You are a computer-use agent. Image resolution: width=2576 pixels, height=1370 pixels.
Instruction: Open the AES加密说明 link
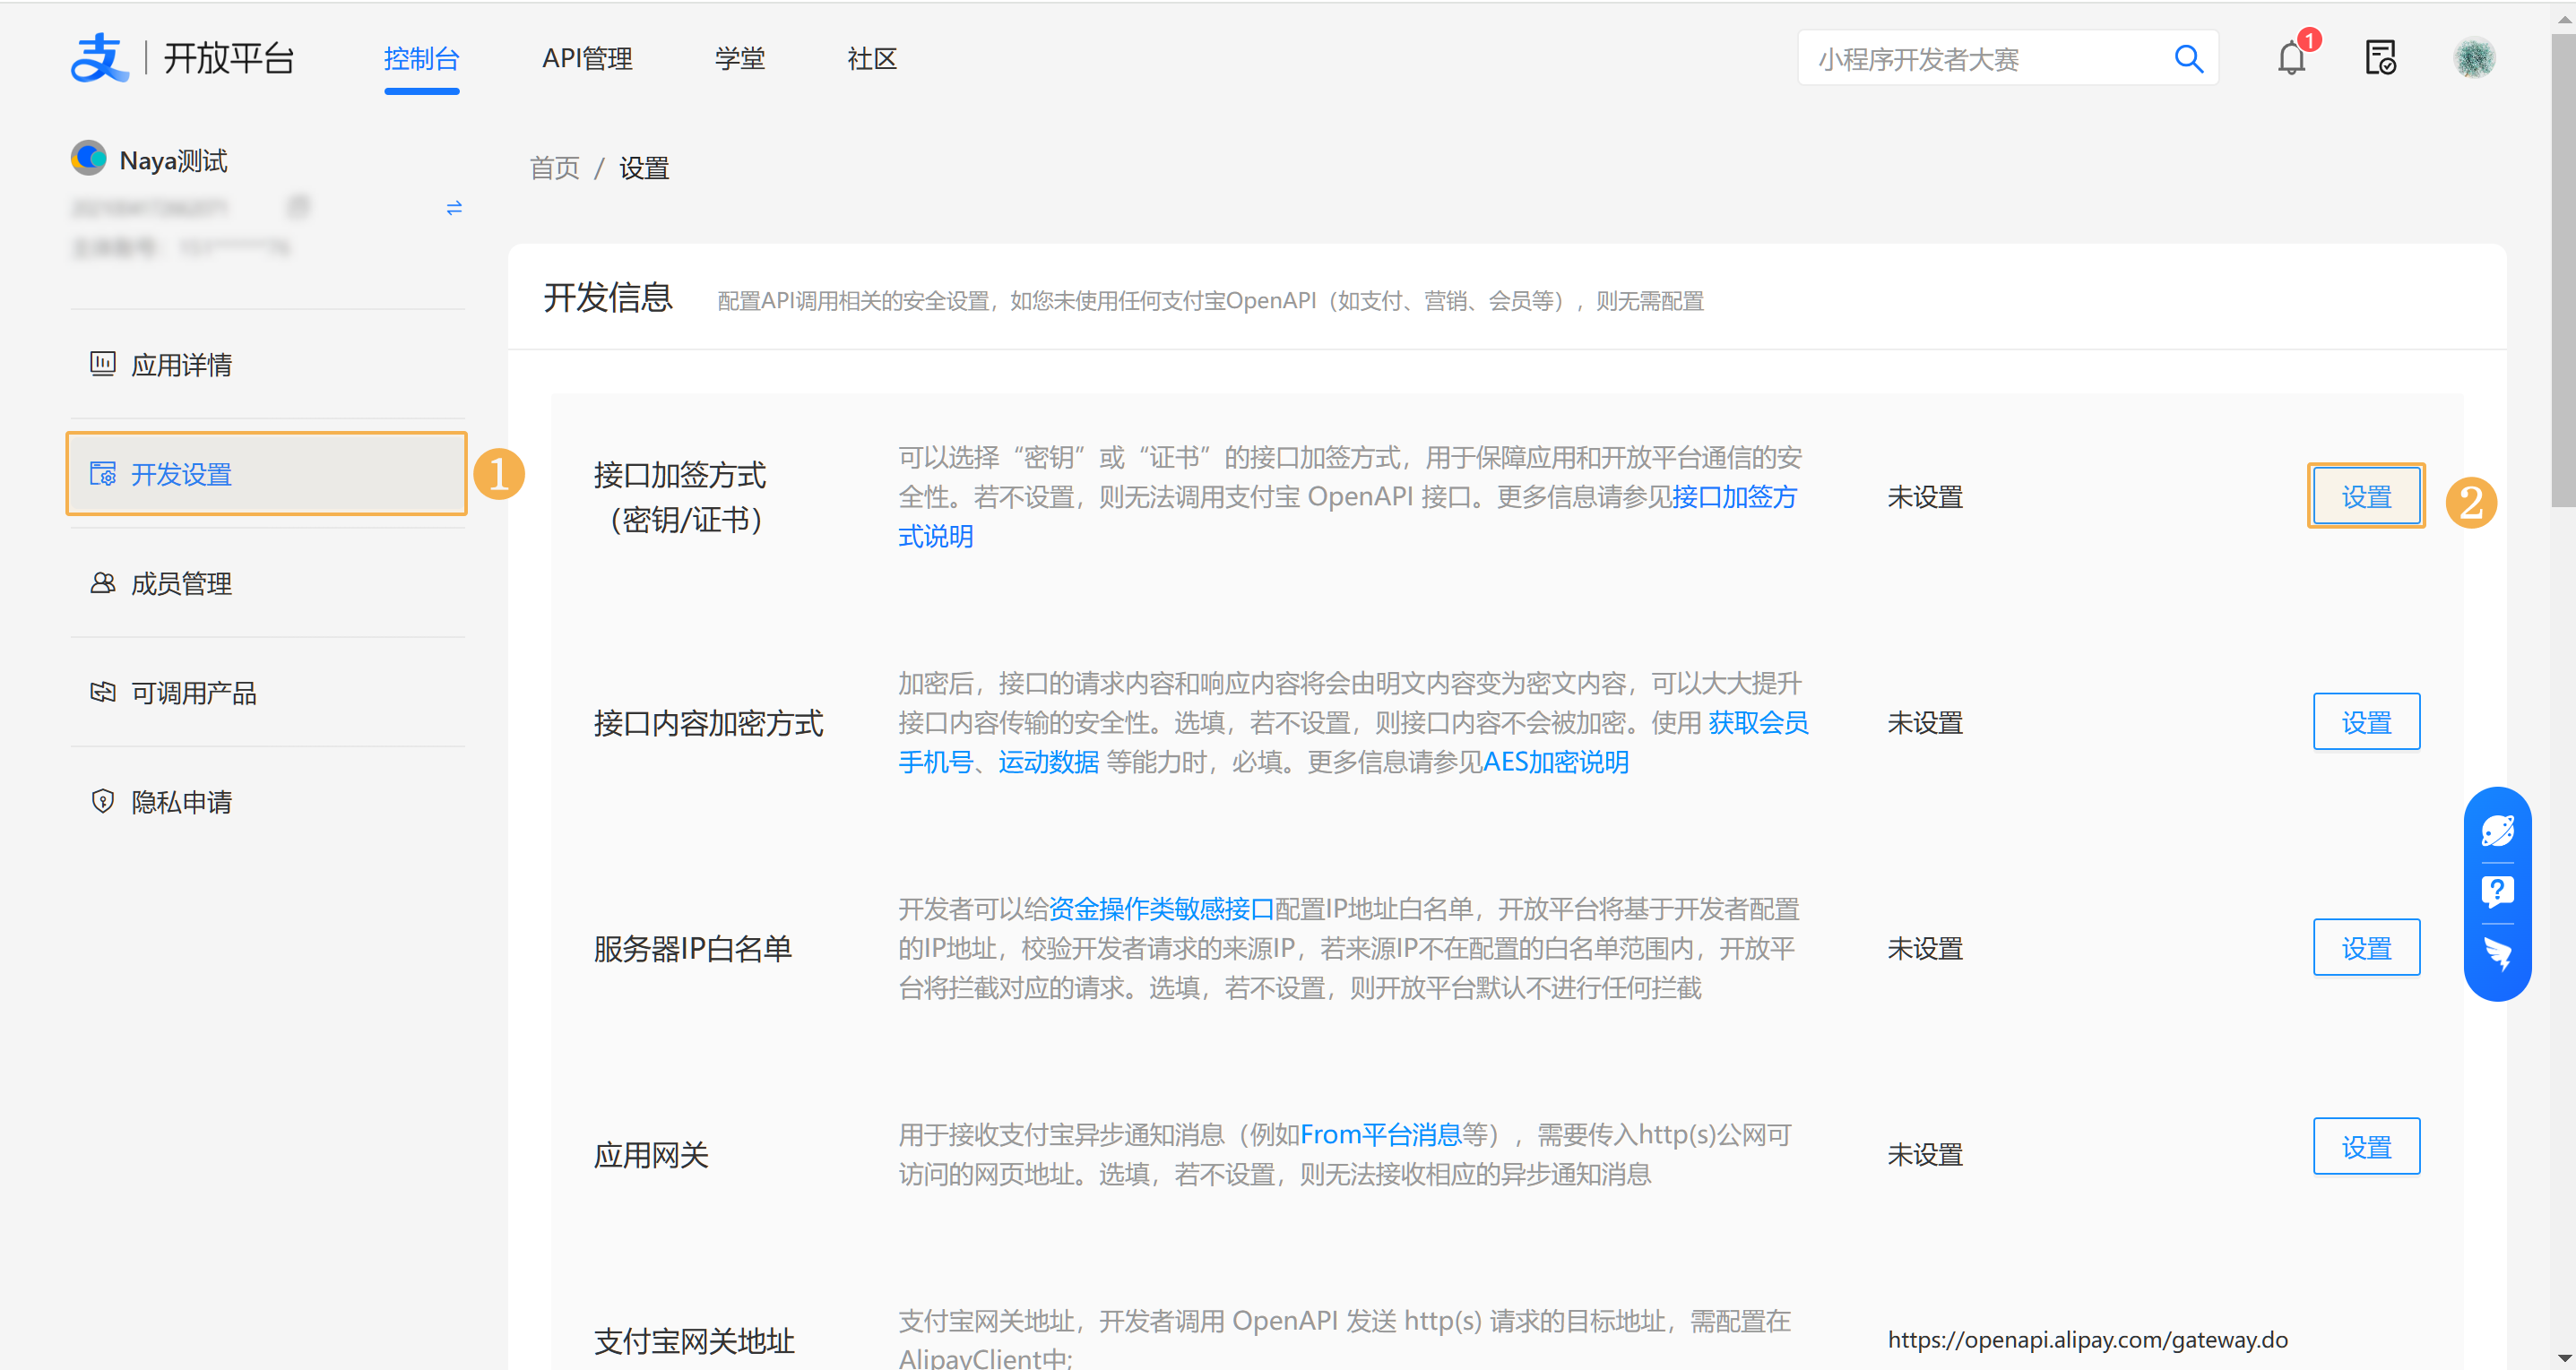click(1555, 763)
